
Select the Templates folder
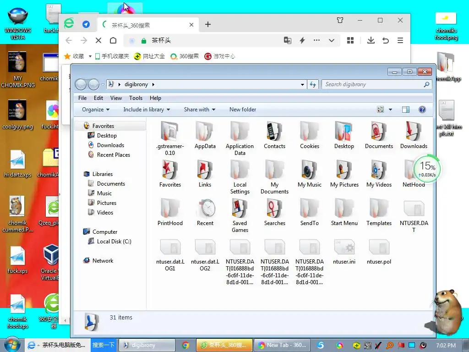point(379,212)
